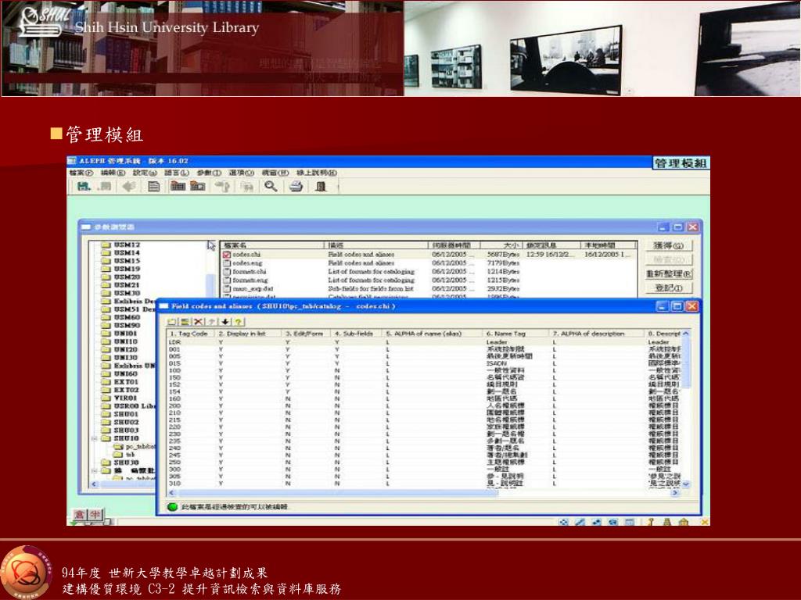Image resolution: width=801 pixels, height=600 pixels.
Task: Check the formats.chi file checkbox
Action: 227,271
